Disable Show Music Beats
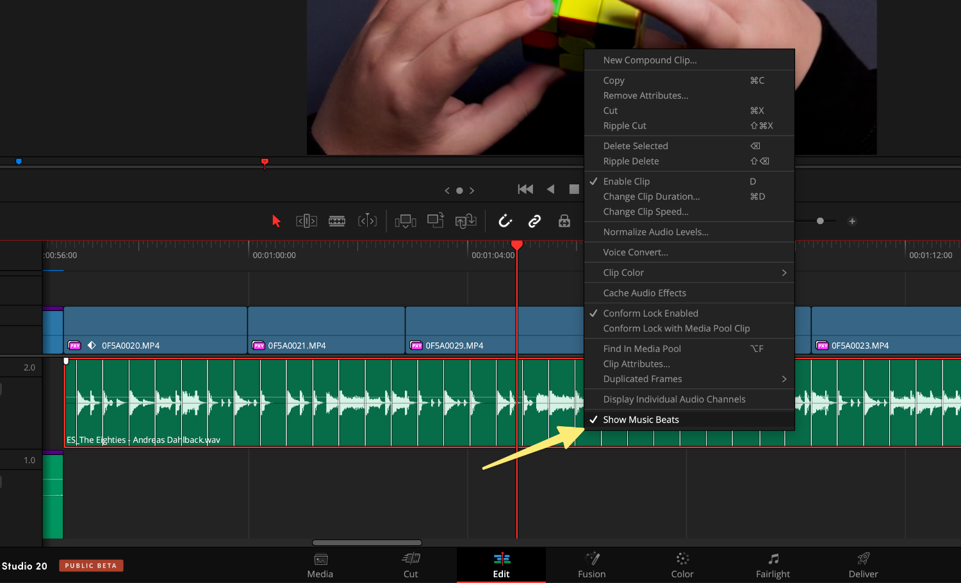 [641, 419]
